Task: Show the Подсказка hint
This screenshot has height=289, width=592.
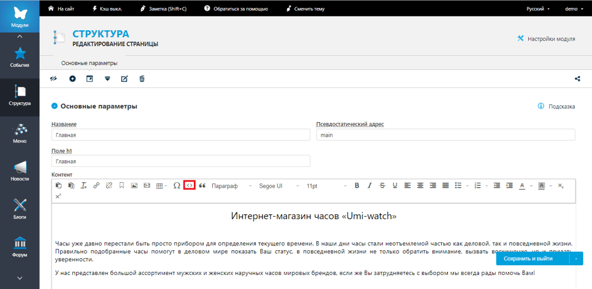Action: (x=556, y=106)
